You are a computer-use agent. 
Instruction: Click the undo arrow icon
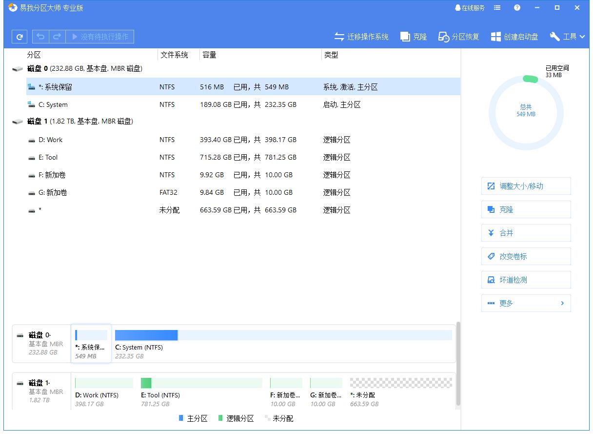(40, 36)
